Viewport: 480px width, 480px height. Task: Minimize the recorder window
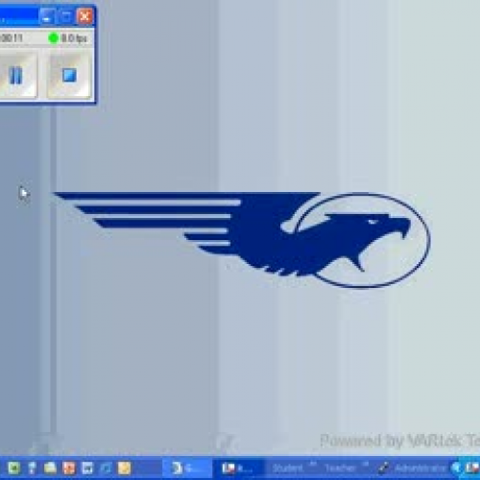point(47,16)
